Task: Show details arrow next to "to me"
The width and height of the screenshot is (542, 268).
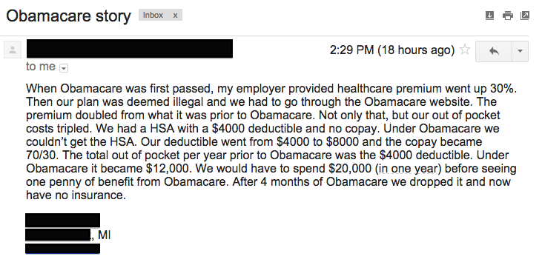Action: pyautogui.click(x=64, y=68)
